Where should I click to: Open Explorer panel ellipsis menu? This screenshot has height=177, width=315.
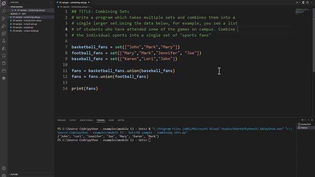pos(51,2)
